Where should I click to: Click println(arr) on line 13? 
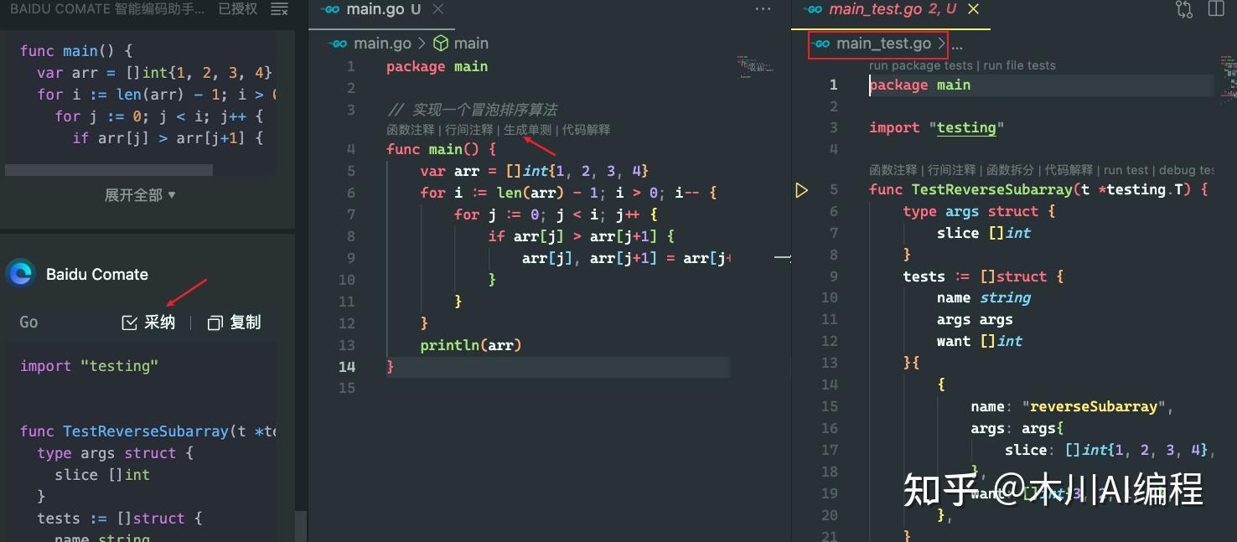[x=471, y=345]
